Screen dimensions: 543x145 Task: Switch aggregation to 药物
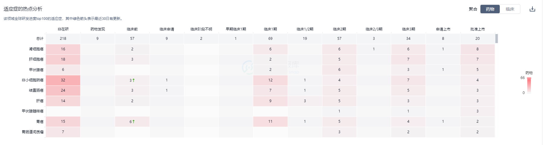(x=490, y=9)
